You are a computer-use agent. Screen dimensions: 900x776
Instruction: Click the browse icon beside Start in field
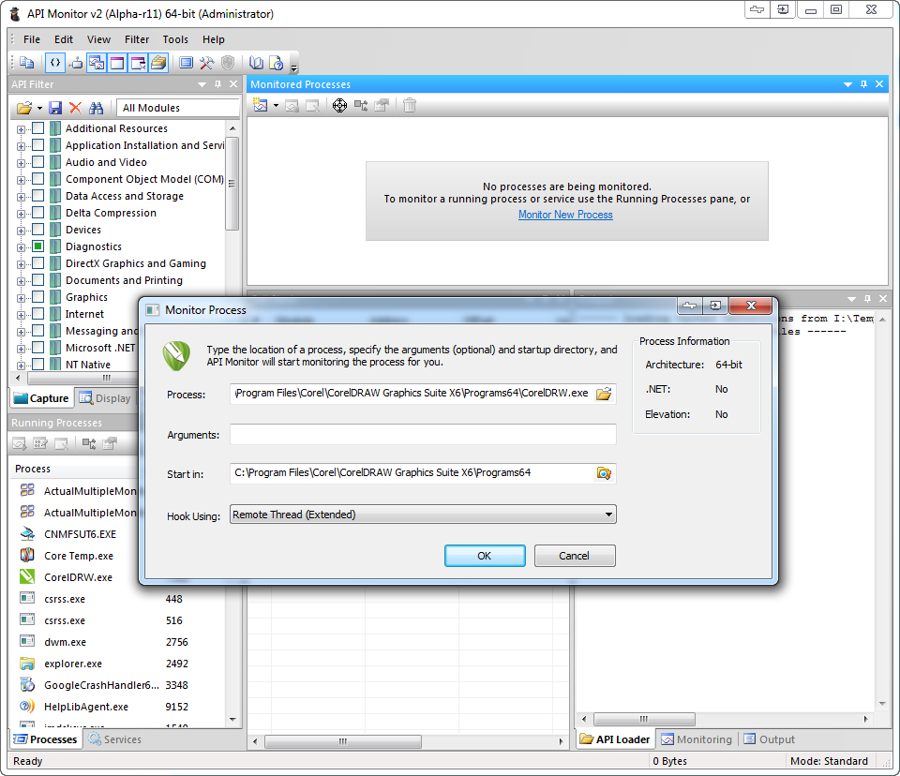[x=605, y=473]
